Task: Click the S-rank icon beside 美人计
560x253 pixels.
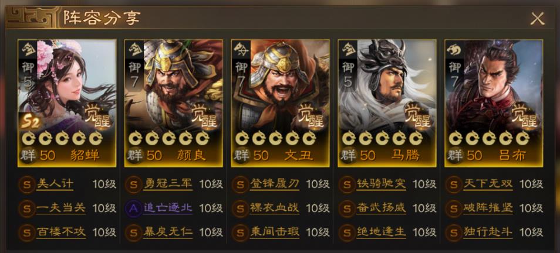Action: (26, 184)
